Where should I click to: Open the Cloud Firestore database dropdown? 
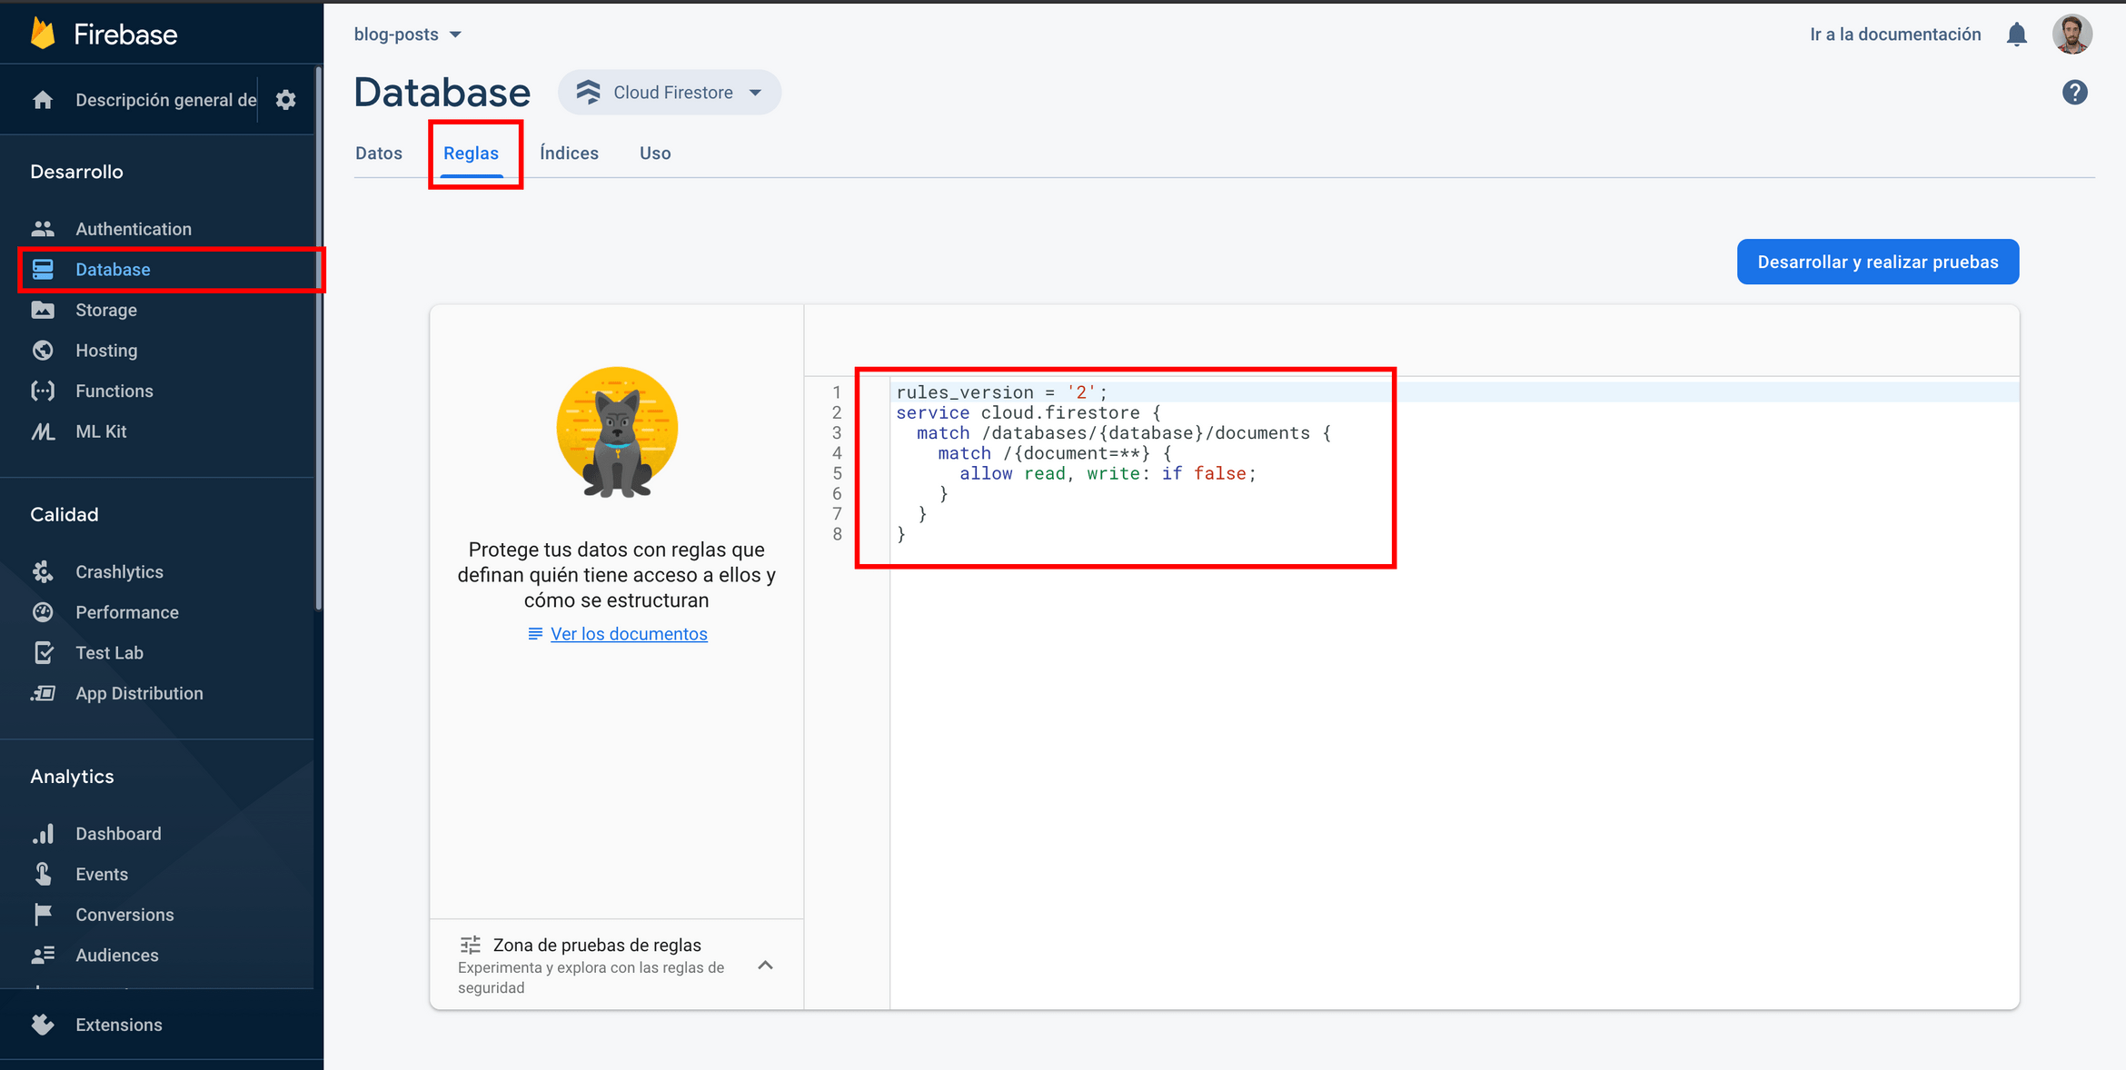pyautogui.click(x=670, y=92)
